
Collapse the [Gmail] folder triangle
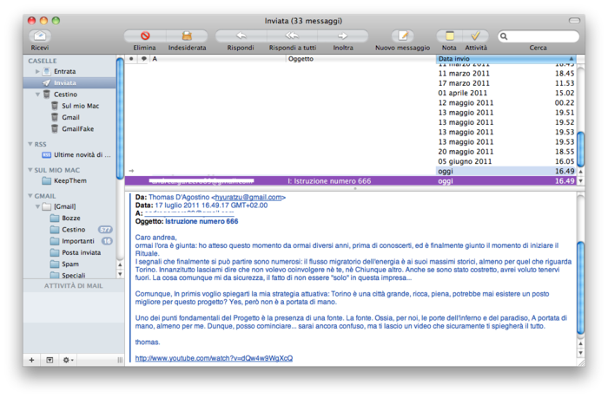(x=37, y=206)
